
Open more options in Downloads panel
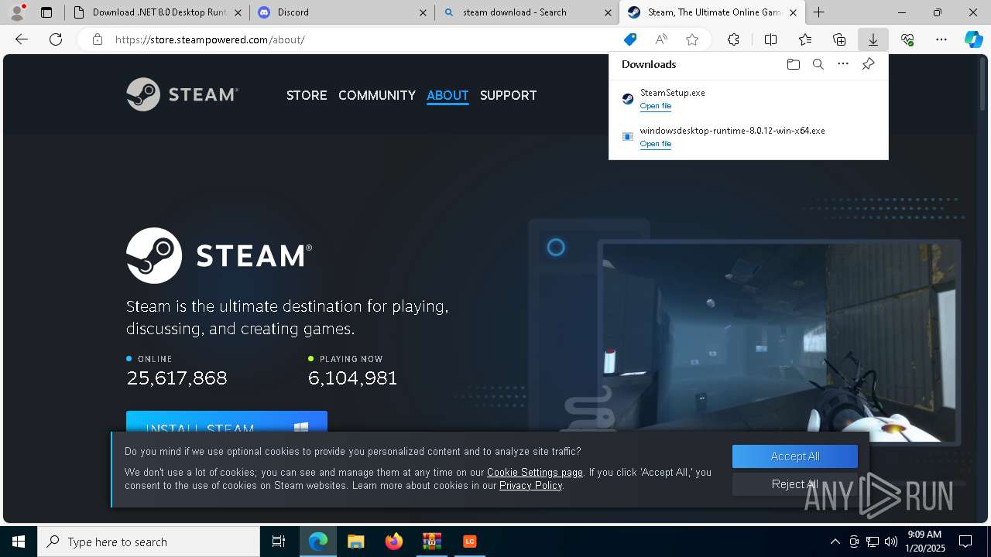[x=843, y=64]
